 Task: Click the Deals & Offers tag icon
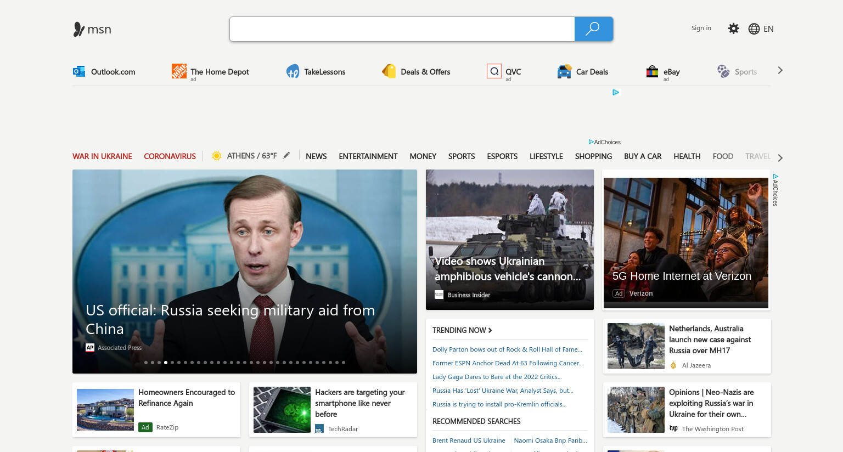click(389, 71)
